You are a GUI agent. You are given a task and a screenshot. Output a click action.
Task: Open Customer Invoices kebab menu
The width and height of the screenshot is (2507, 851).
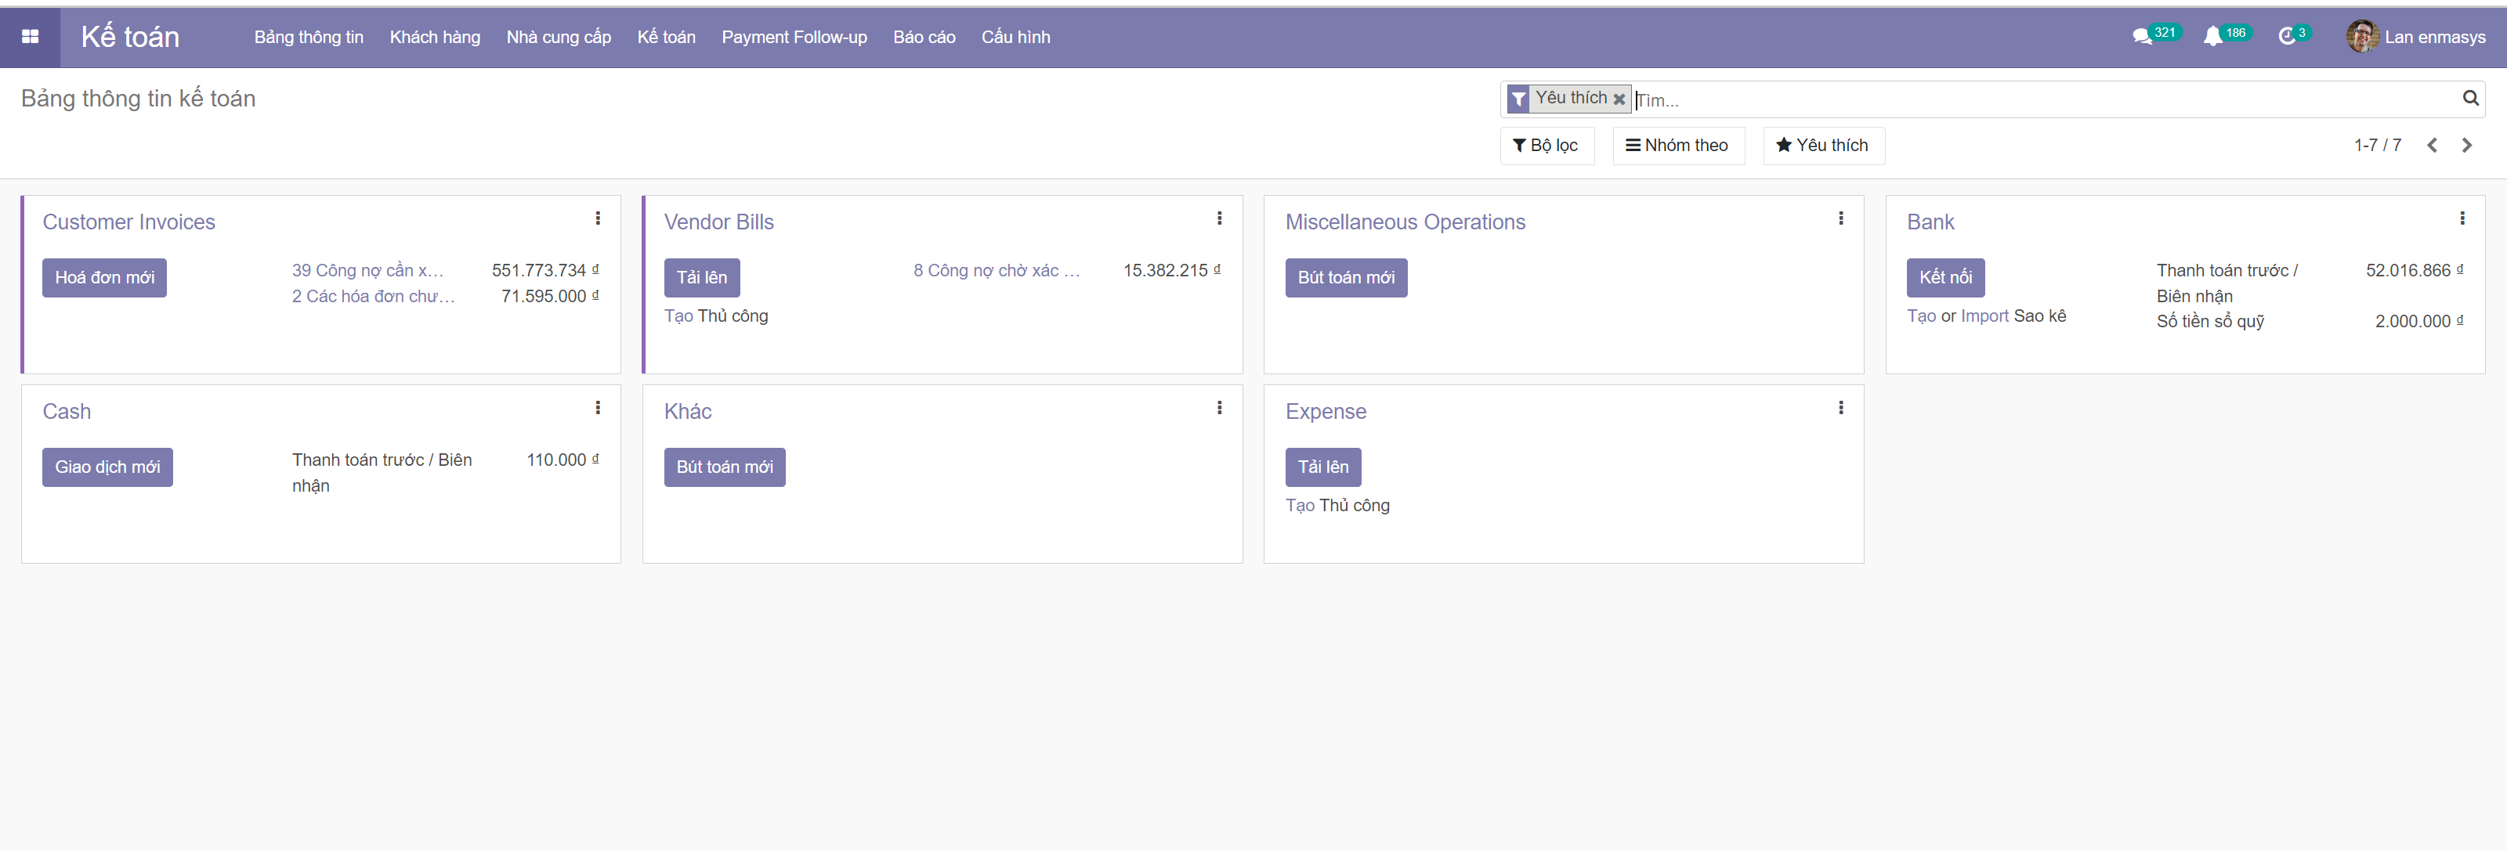[598, 219]
